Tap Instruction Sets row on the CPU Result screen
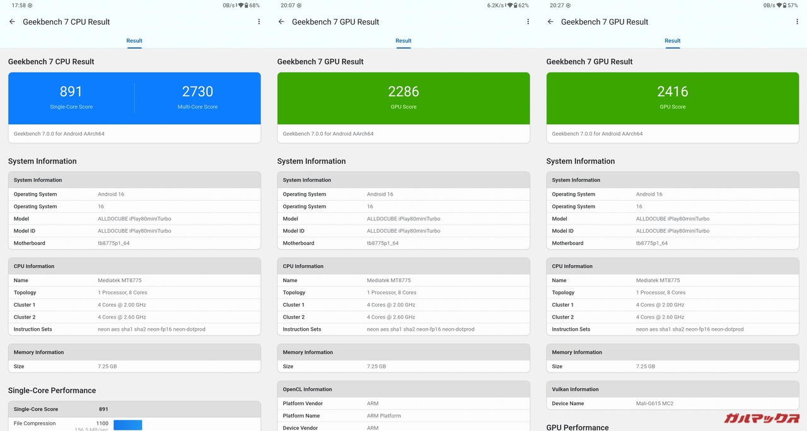This screenshot has height=431, width=807. (x=134, y=329)
